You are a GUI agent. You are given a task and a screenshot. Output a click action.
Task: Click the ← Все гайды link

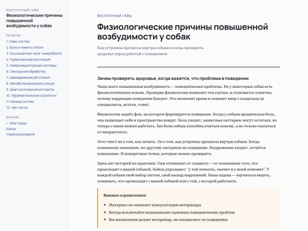16,123
